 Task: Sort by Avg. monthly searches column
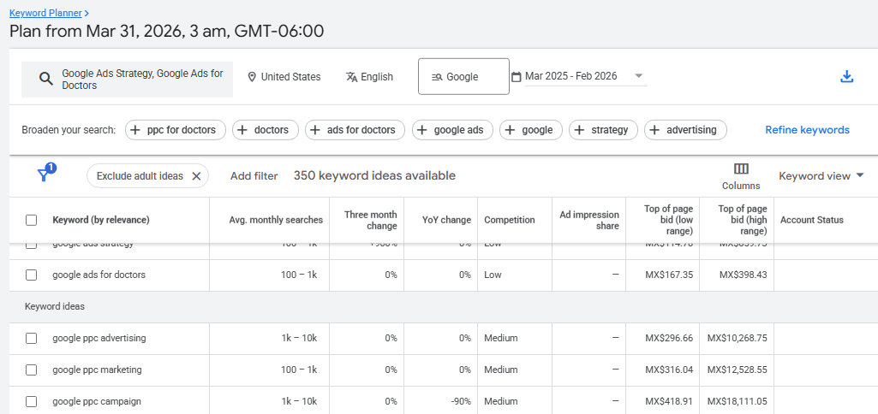275,220
